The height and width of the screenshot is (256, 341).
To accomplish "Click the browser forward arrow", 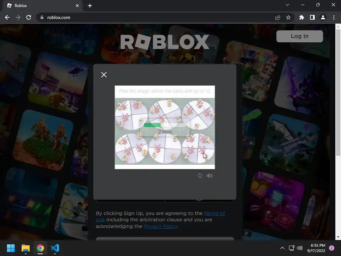I will (x=18, y=17).
